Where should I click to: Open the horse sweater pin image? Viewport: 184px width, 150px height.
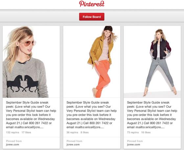[x=31, y=62]
